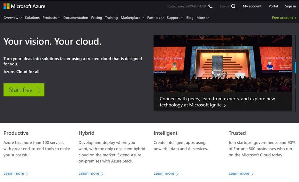This screenshot has height=182, width=299.
Task: Open Pricing in the navigation bar
Action: pos(96,18)
